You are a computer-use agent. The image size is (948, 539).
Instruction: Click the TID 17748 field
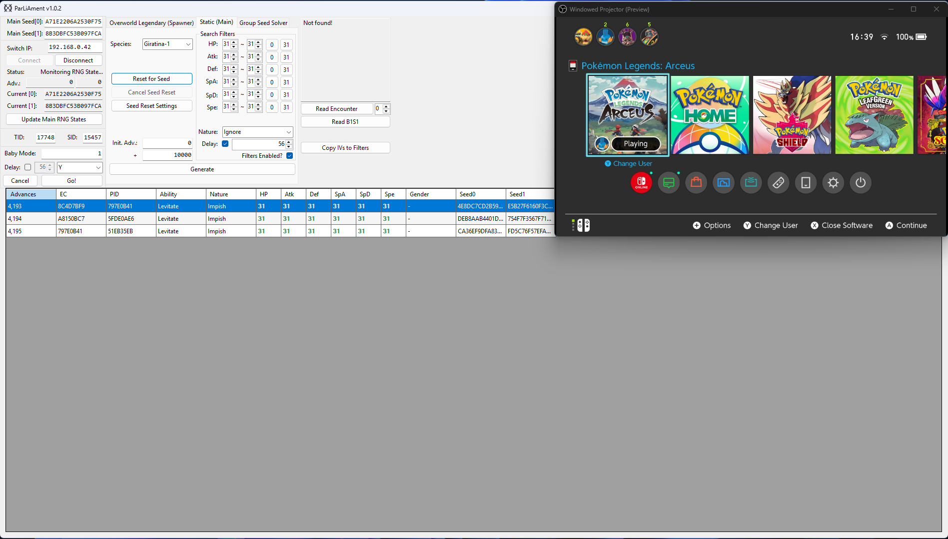pos(45,137)
